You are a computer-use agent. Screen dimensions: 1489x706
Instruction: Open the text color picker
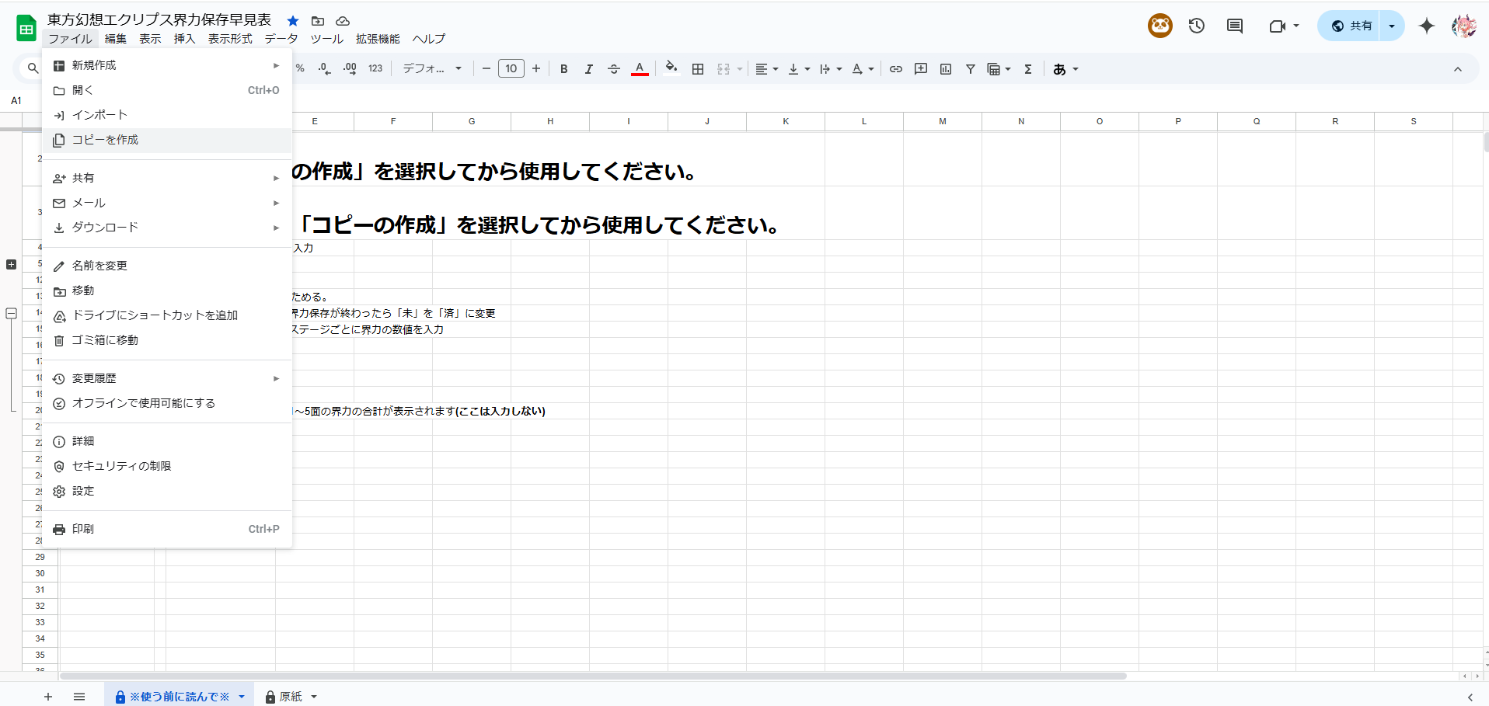pyautogui.click(x=640, y=69)
